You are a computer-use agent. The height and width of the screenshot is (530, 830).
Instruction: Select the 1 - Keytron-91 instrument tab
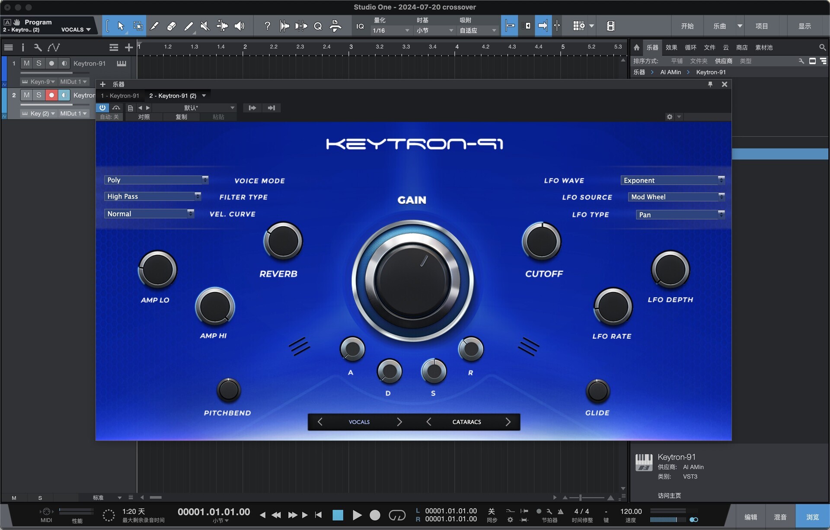(x=120, y=96)
